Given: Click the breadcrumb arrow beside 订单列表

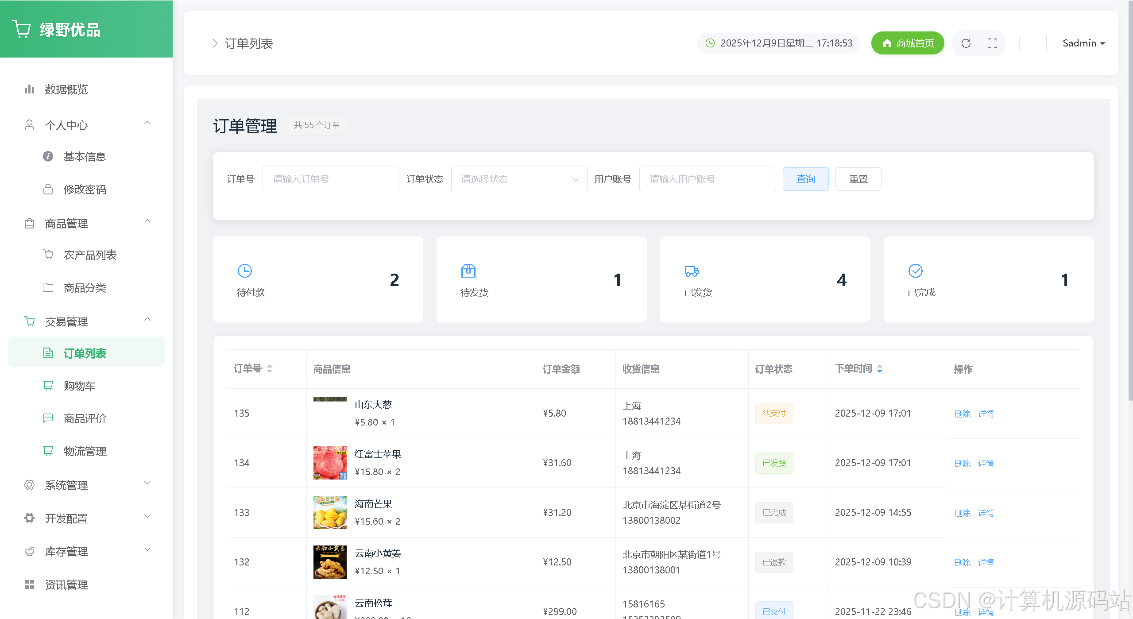Looking at the screenshot, I should pos(215,43).
